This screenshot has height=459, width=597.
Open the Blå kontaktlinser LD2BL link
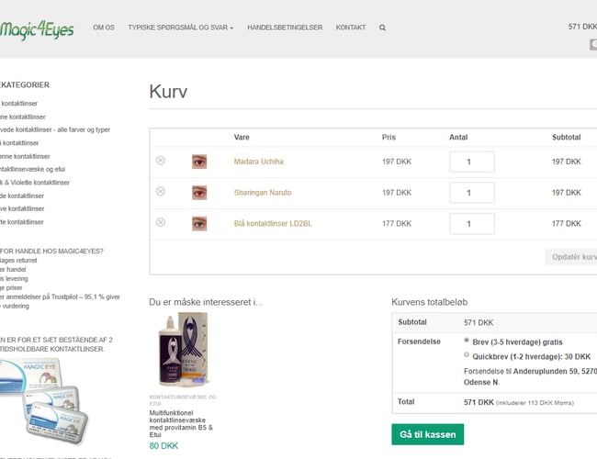point(273,223)
